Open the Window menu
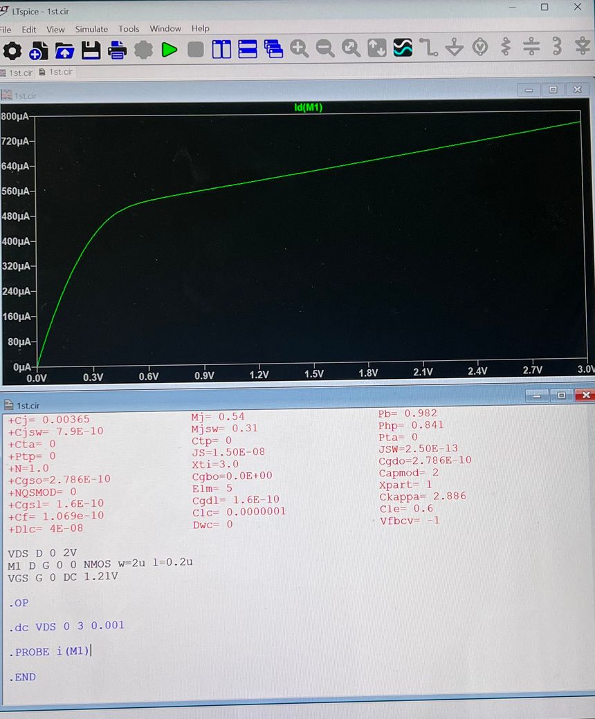 (165, 29)
